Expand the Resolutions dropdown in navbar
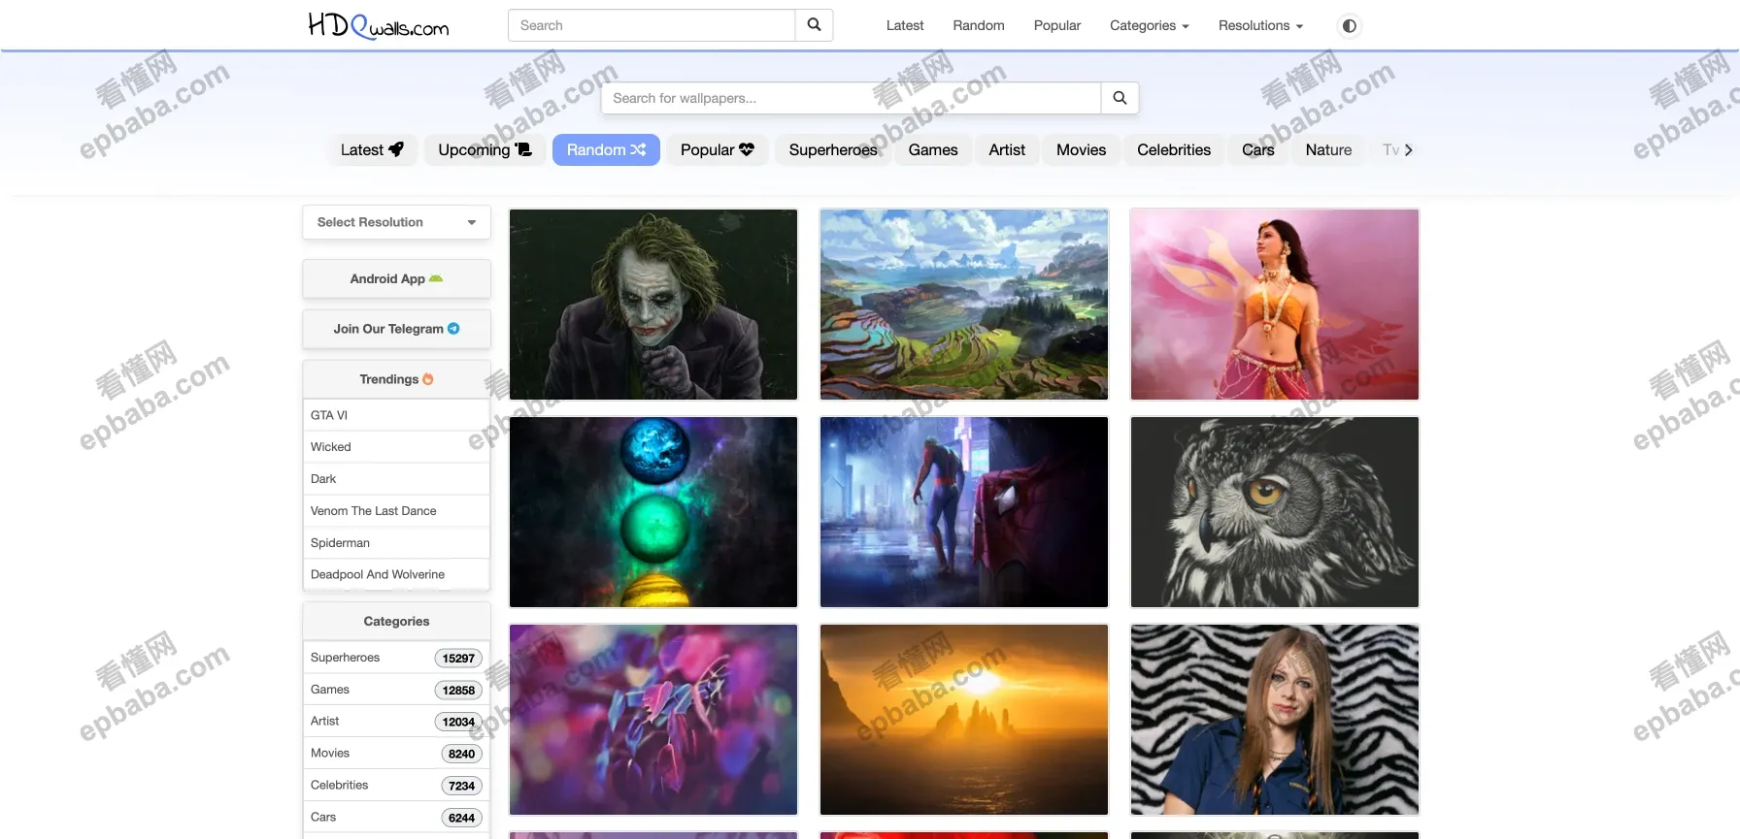 coord(1260,25)
